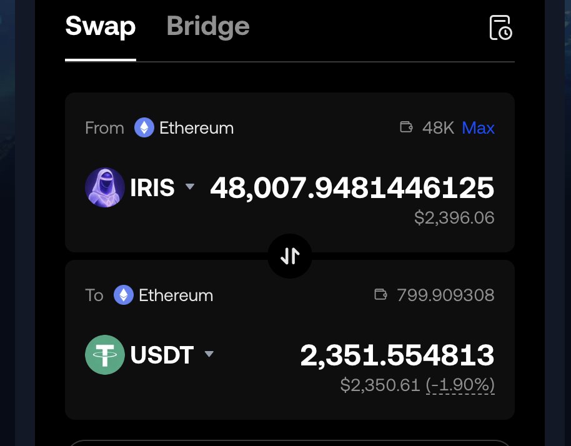Click the 2,351.554813 output amount field
The width and height of the screenshot is (571, 446).
pos(397,355)
